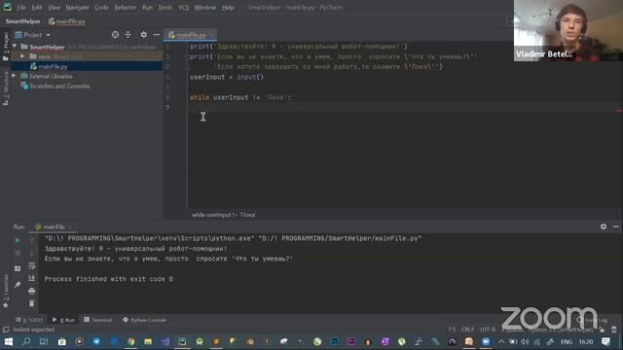
Task: Collapse all nodes in Project panel
Action: pos(128,35)
